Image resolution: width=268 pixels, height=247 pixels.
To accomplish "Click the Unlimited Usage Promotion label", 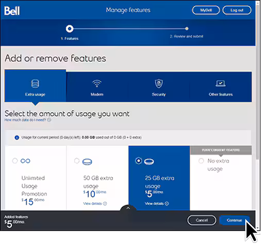I will 34,186.
